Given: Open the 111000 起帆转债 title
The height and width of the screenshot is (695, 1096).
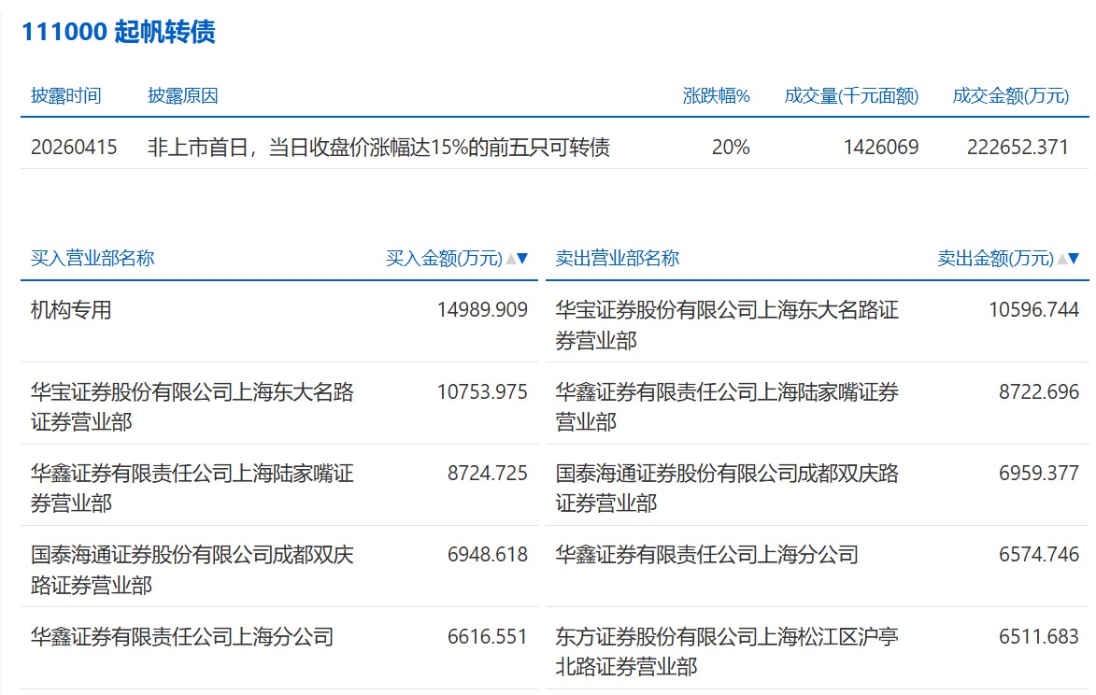Looking at the screenshot, I should [x=119, y=32].
